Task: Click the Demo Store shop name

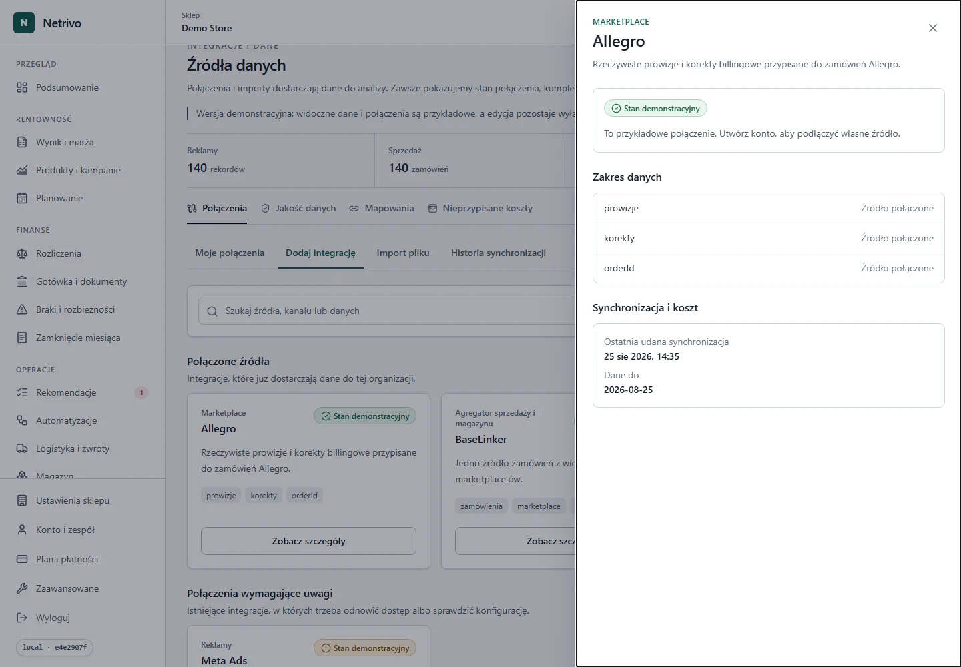Action: click(x=207, y=28)
